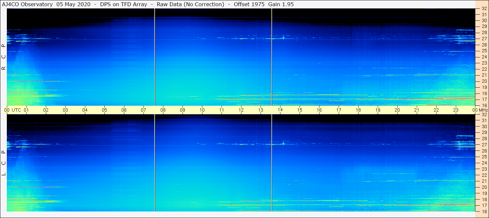
Task: Click the 21 MHz tick of the RCP panel
Action: pos(484,75)
